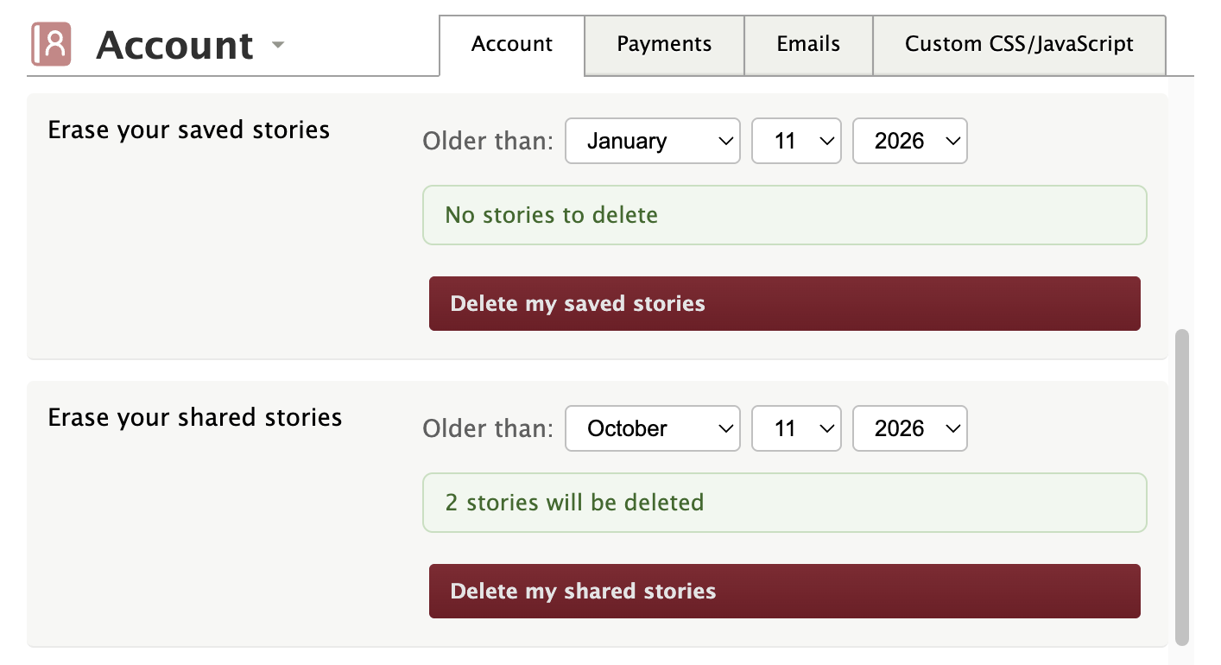Open the January month dropdown for saved stories
This screenshot has height=665, width=1221.
pos(652,141)
